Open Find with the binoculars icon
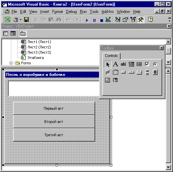The width and height of the screenshot is (173, 172). pos(58,20)
